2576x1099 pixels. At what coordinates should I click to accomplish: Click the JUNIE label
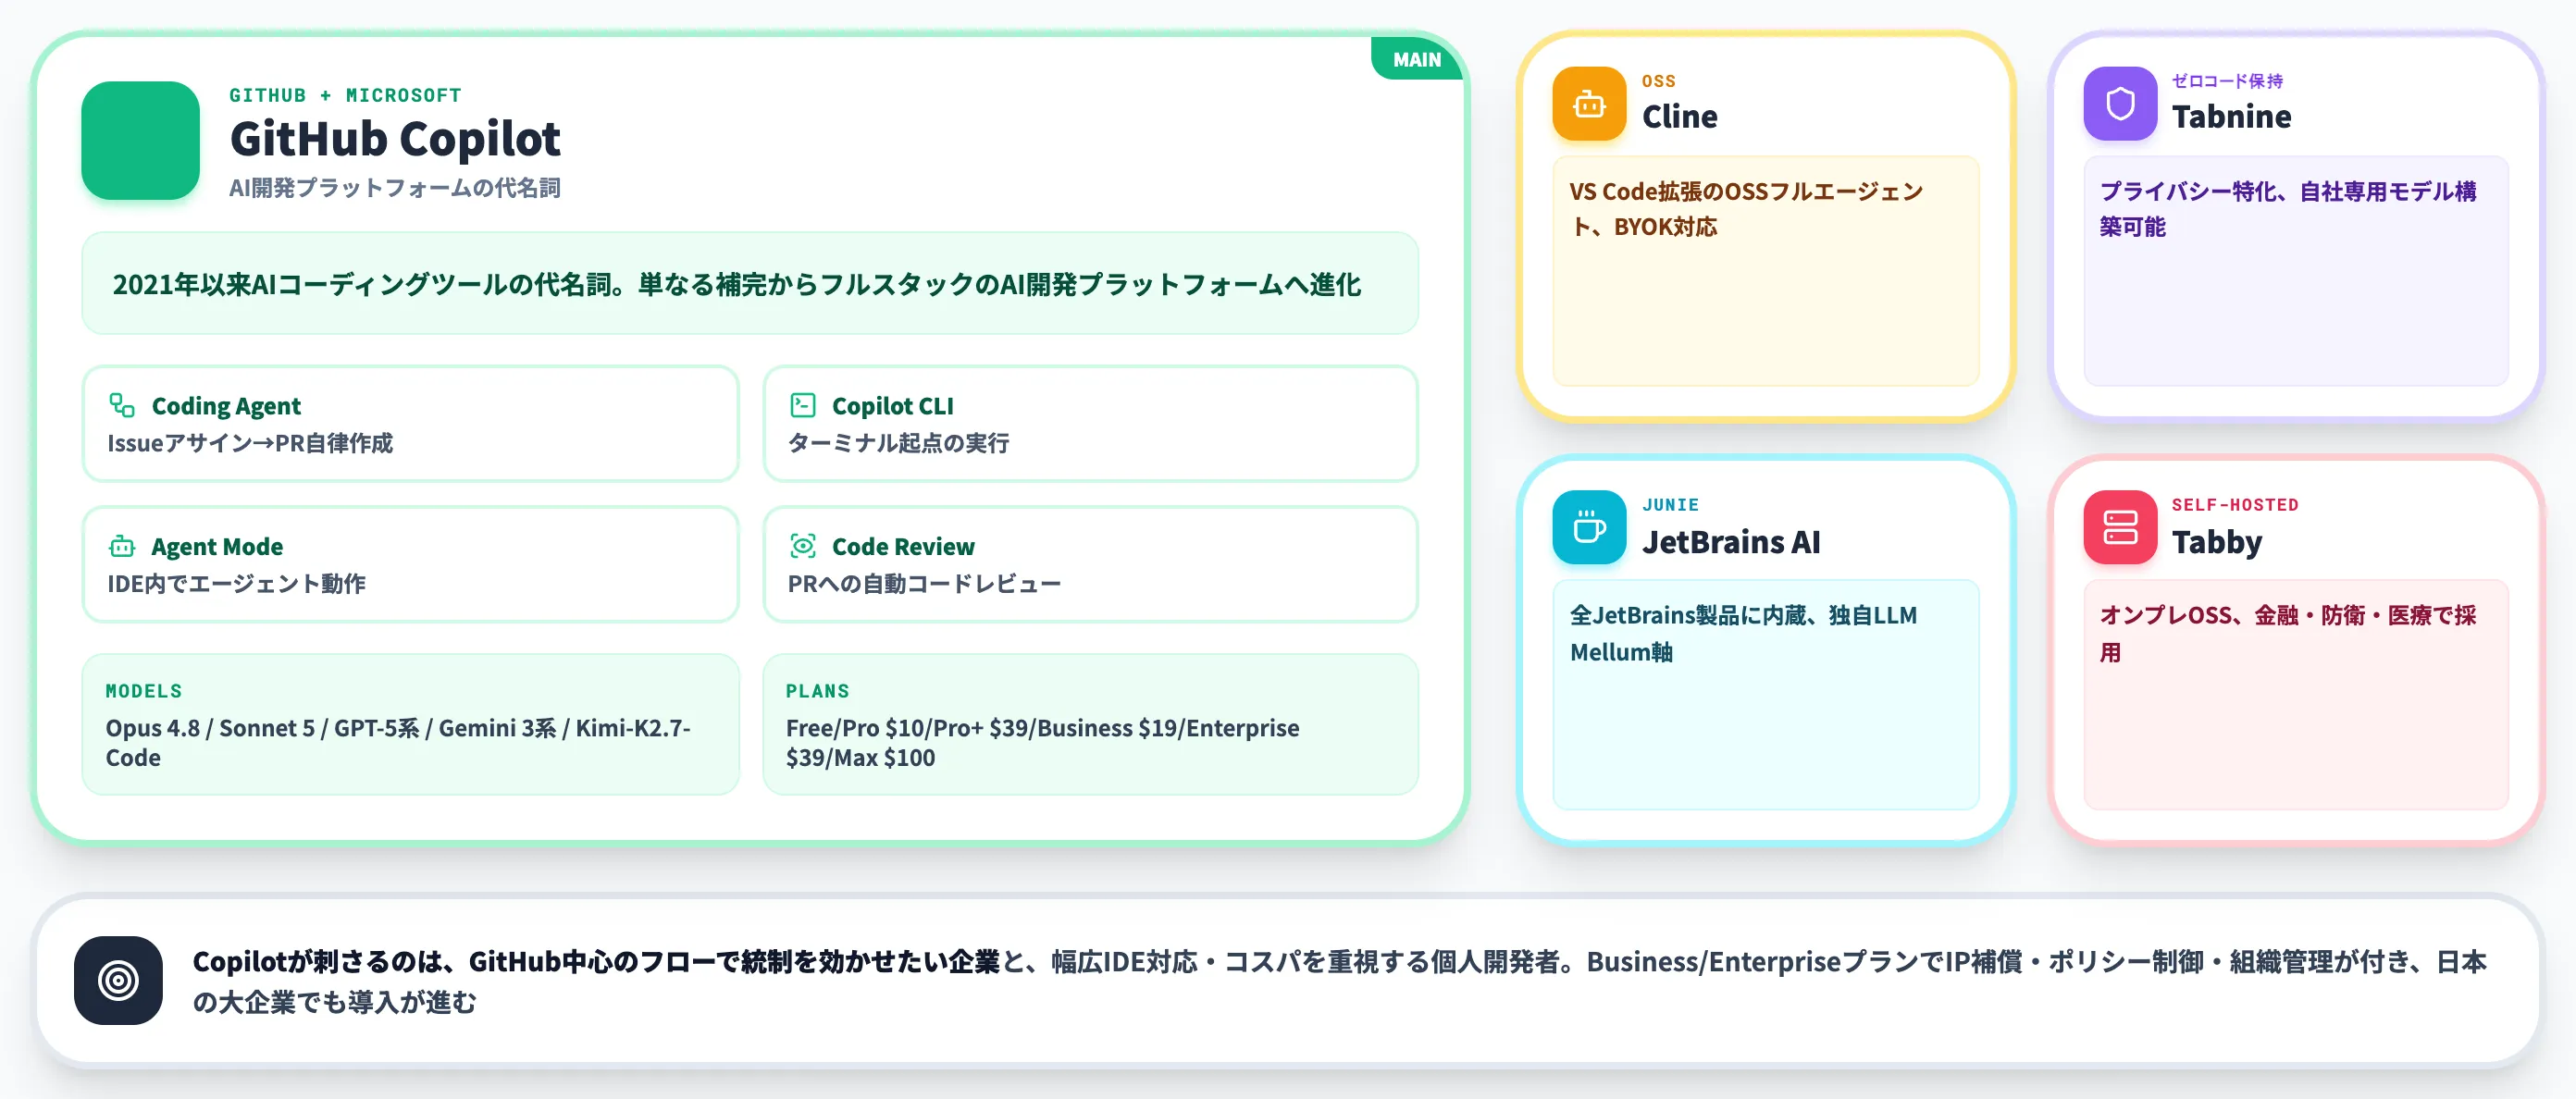coord(1670,505)
